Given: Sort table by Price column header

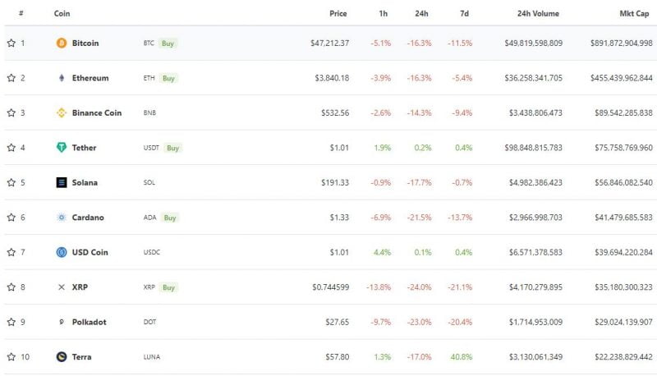Looking at the screenshot, I should point(338,14).
